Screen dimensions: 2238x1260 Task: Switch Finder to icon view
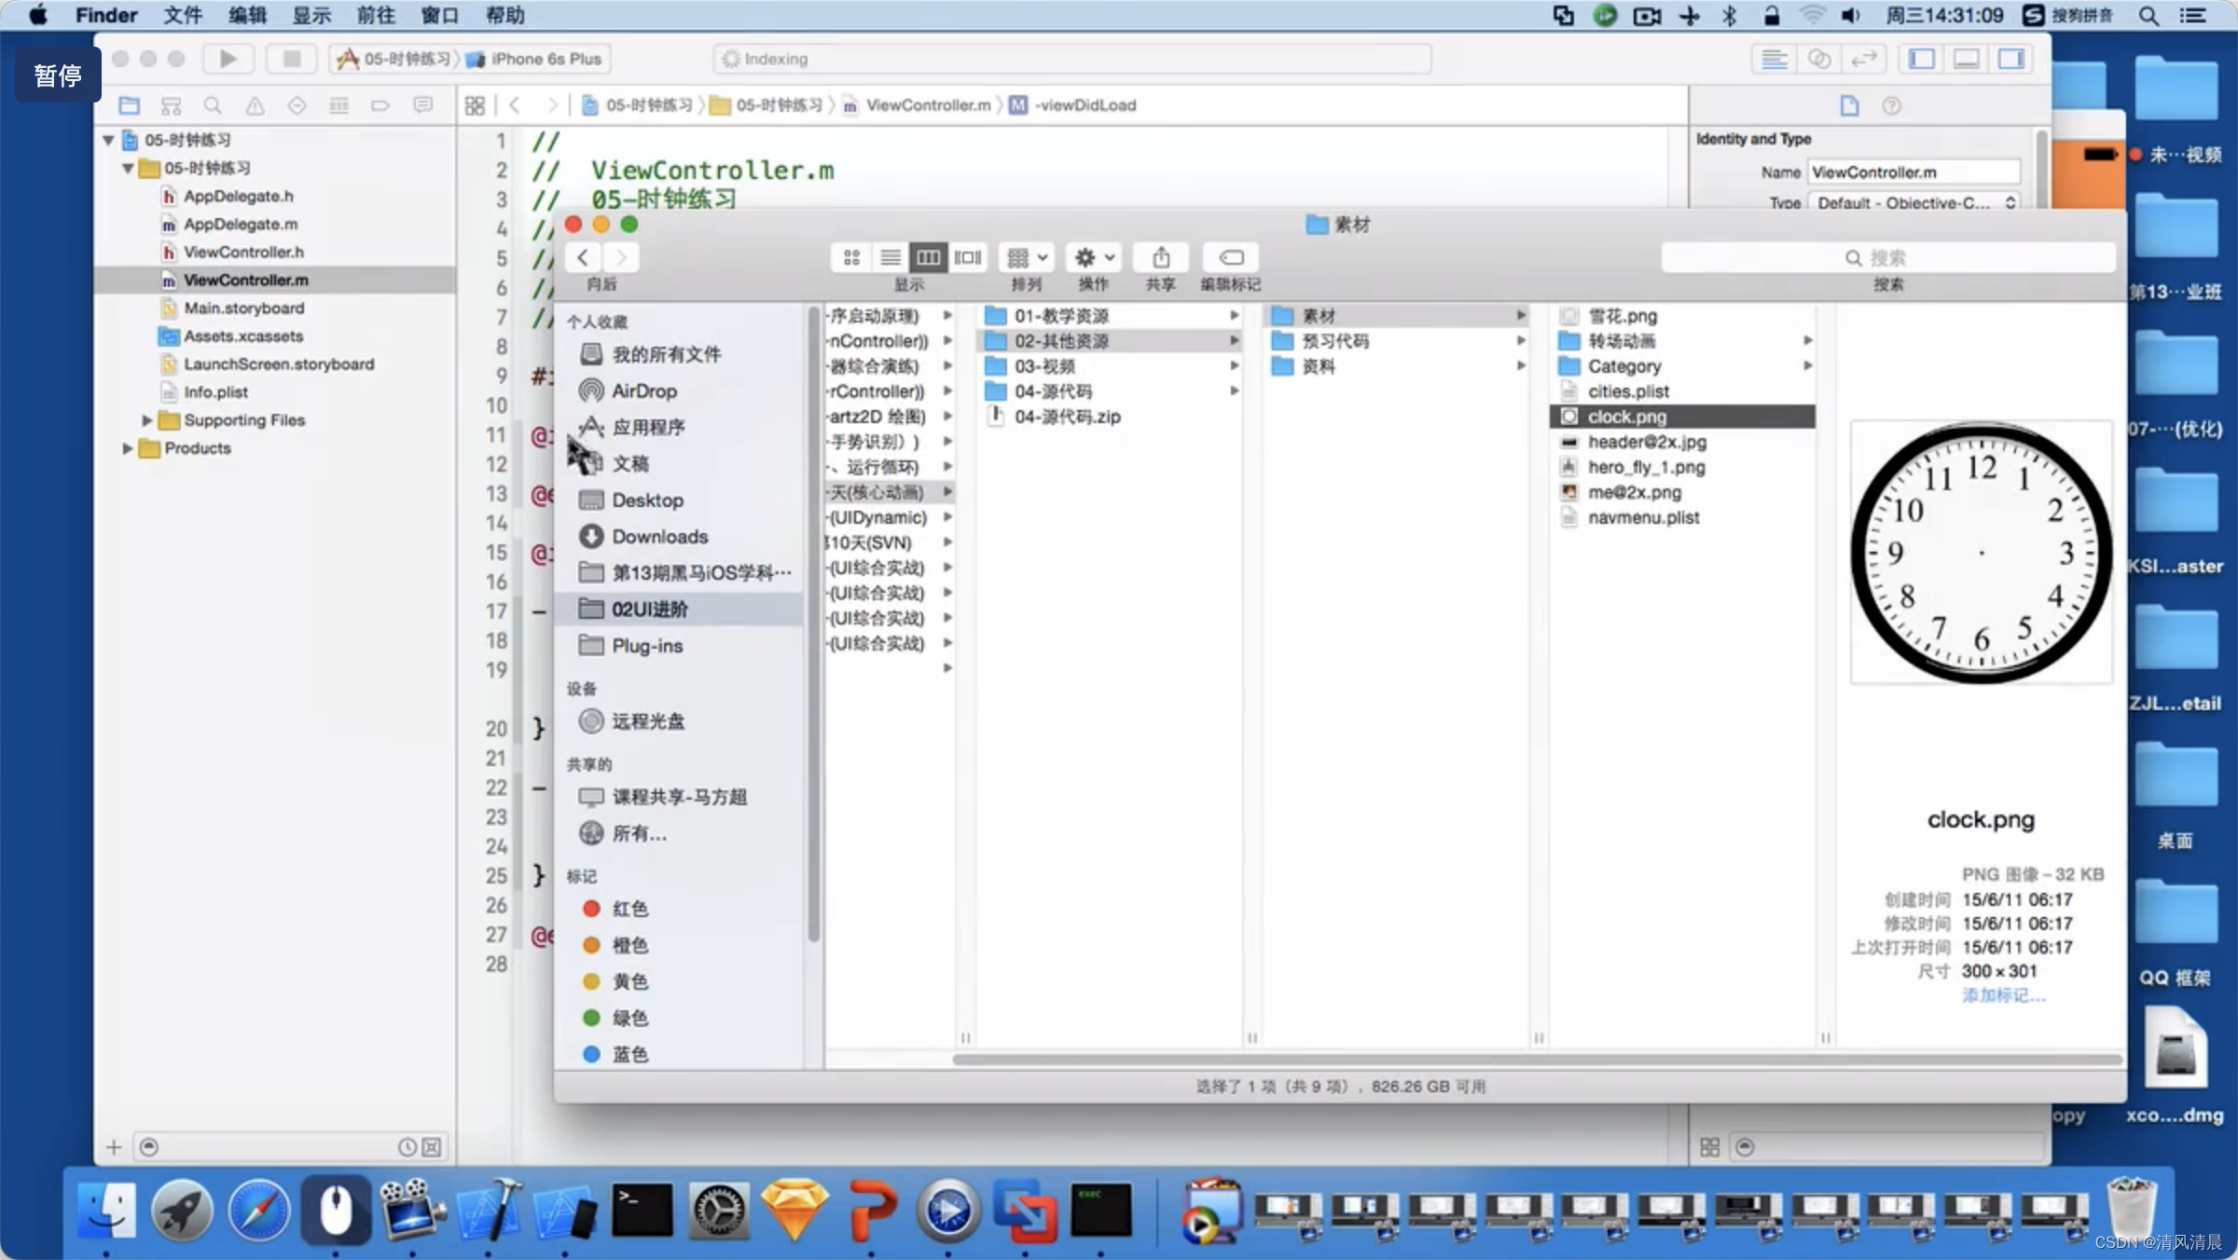851,257
